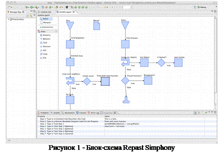
Task: Maximize the editor area
Action: (215, 11)
